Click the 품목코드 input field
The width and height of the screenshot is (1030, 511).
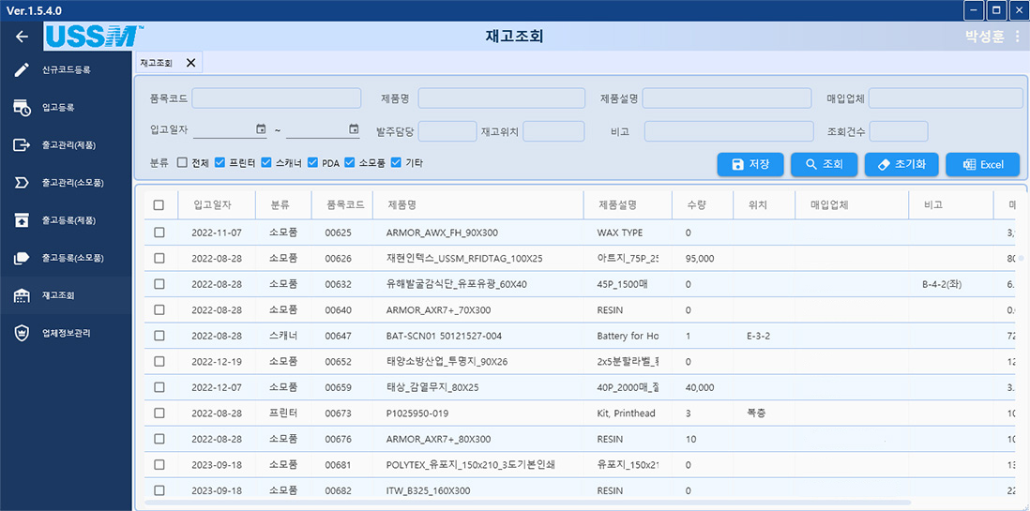point(277,98)
